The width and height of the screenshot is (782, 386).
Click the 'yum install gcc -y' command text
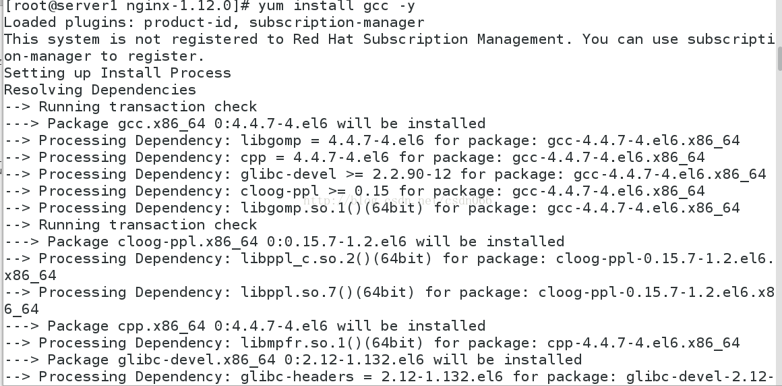click(336, 7)
